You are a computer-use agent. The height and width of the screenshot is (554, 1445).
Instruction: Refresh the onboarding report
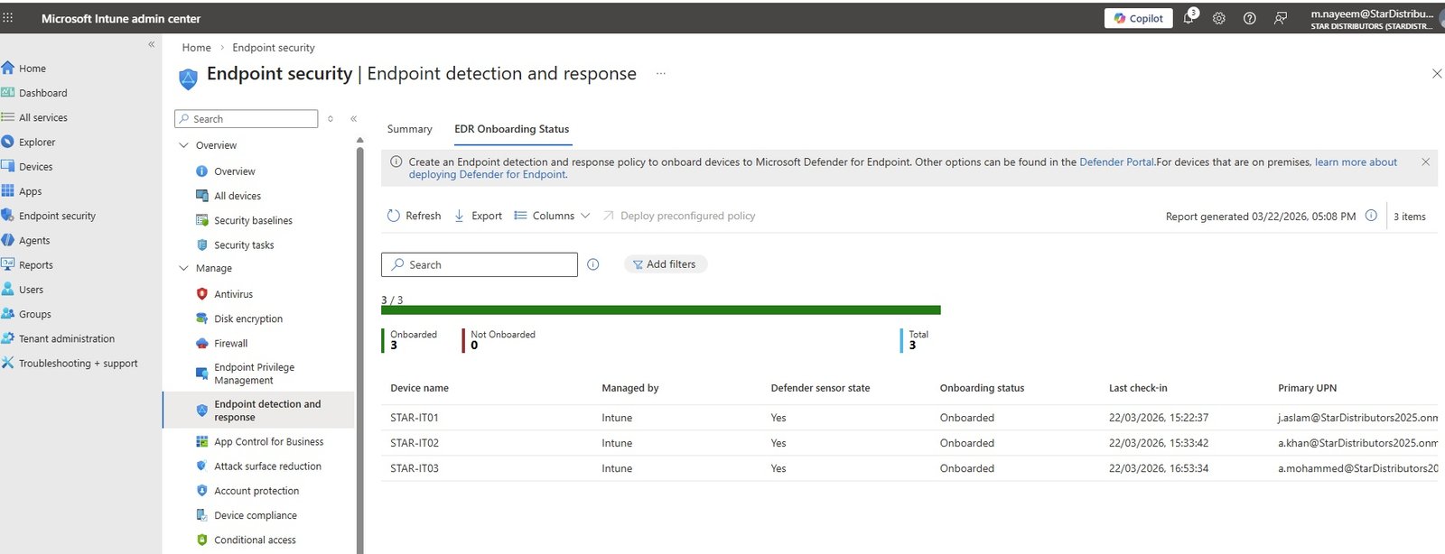tap(414, 216)
